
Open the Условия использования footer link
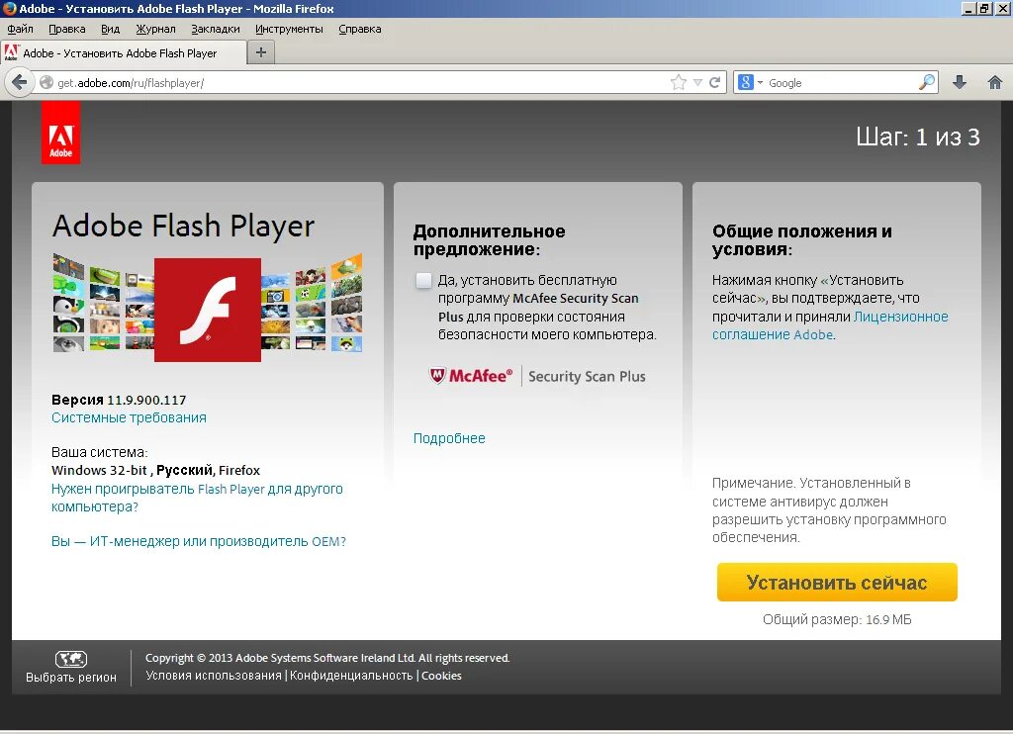214,676
